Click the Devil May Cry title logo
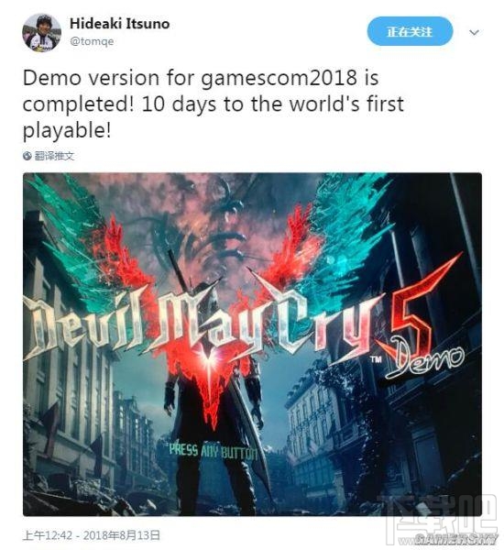Viewport: 504px width, 550px height. coord(202,324)
